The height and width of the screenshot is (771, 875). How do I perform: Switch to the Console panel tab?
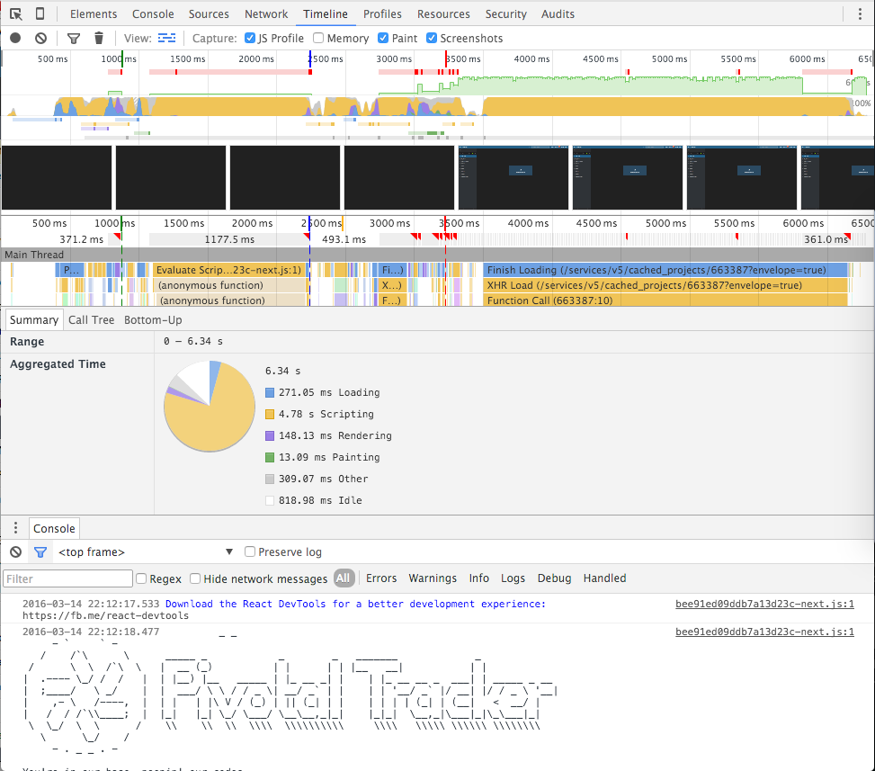(x=153, y=14)
